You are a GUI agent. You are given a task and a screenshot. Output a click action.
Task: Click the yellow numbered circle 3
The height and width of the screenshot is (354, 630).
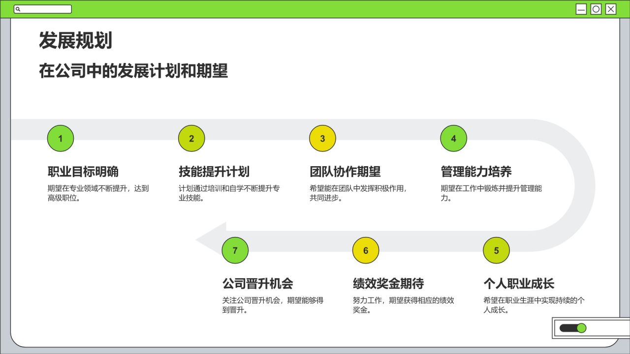pyautogui.click(x=322, y=139)
